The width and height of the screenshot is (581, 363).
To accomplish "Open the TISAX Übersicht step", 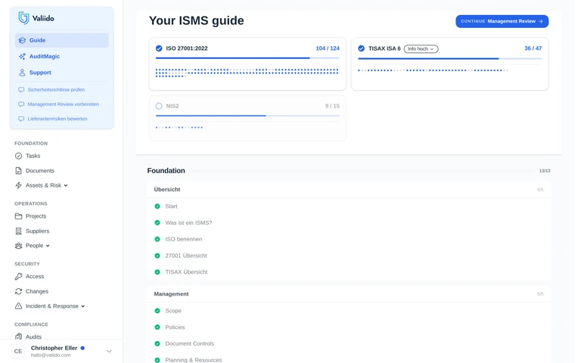I will (x=186, y=272).
